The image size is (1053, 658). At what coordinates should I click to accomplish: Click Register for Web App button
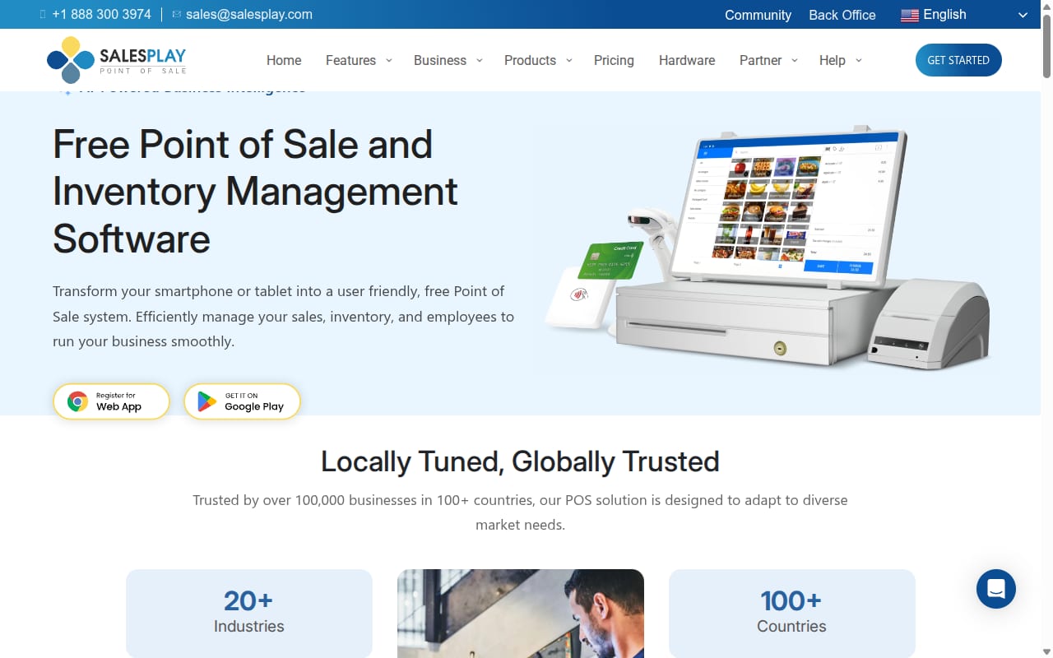pyautogui.click(x=112, y=401)
